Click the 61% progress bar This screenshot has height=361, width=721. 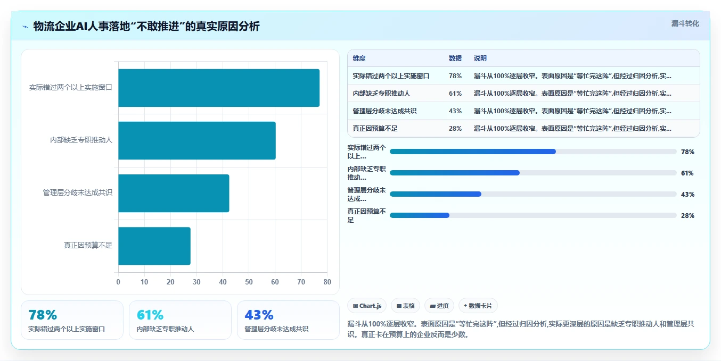click(533, 173)
